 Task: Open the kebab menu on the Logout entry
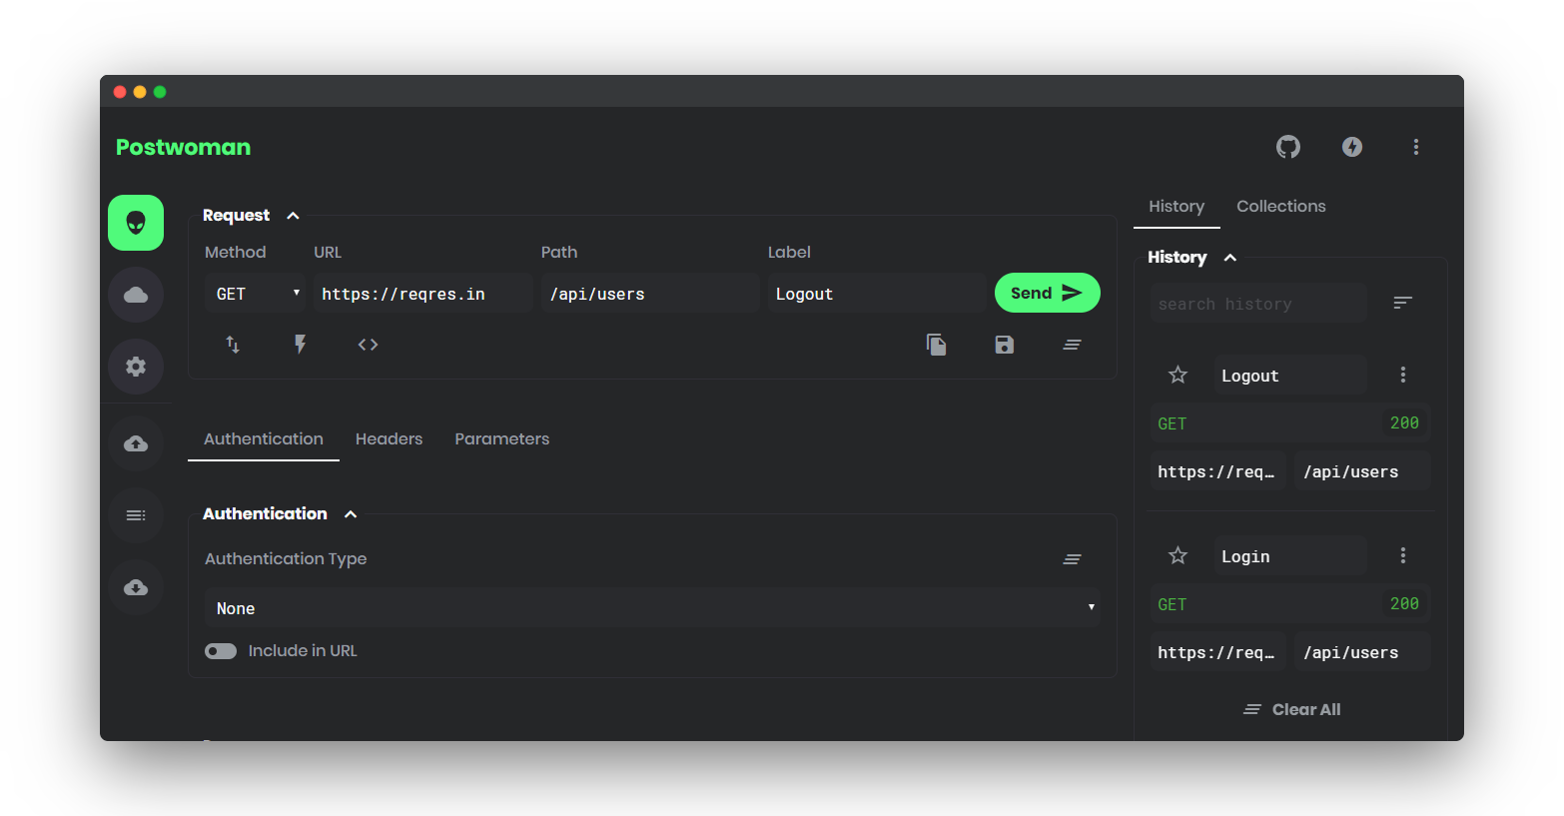(1402, 375)
